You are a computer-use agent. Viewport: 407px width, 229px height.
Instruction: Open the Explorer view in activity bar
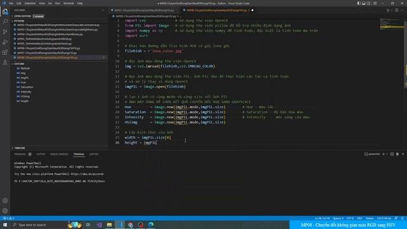(x=5, y=11)
